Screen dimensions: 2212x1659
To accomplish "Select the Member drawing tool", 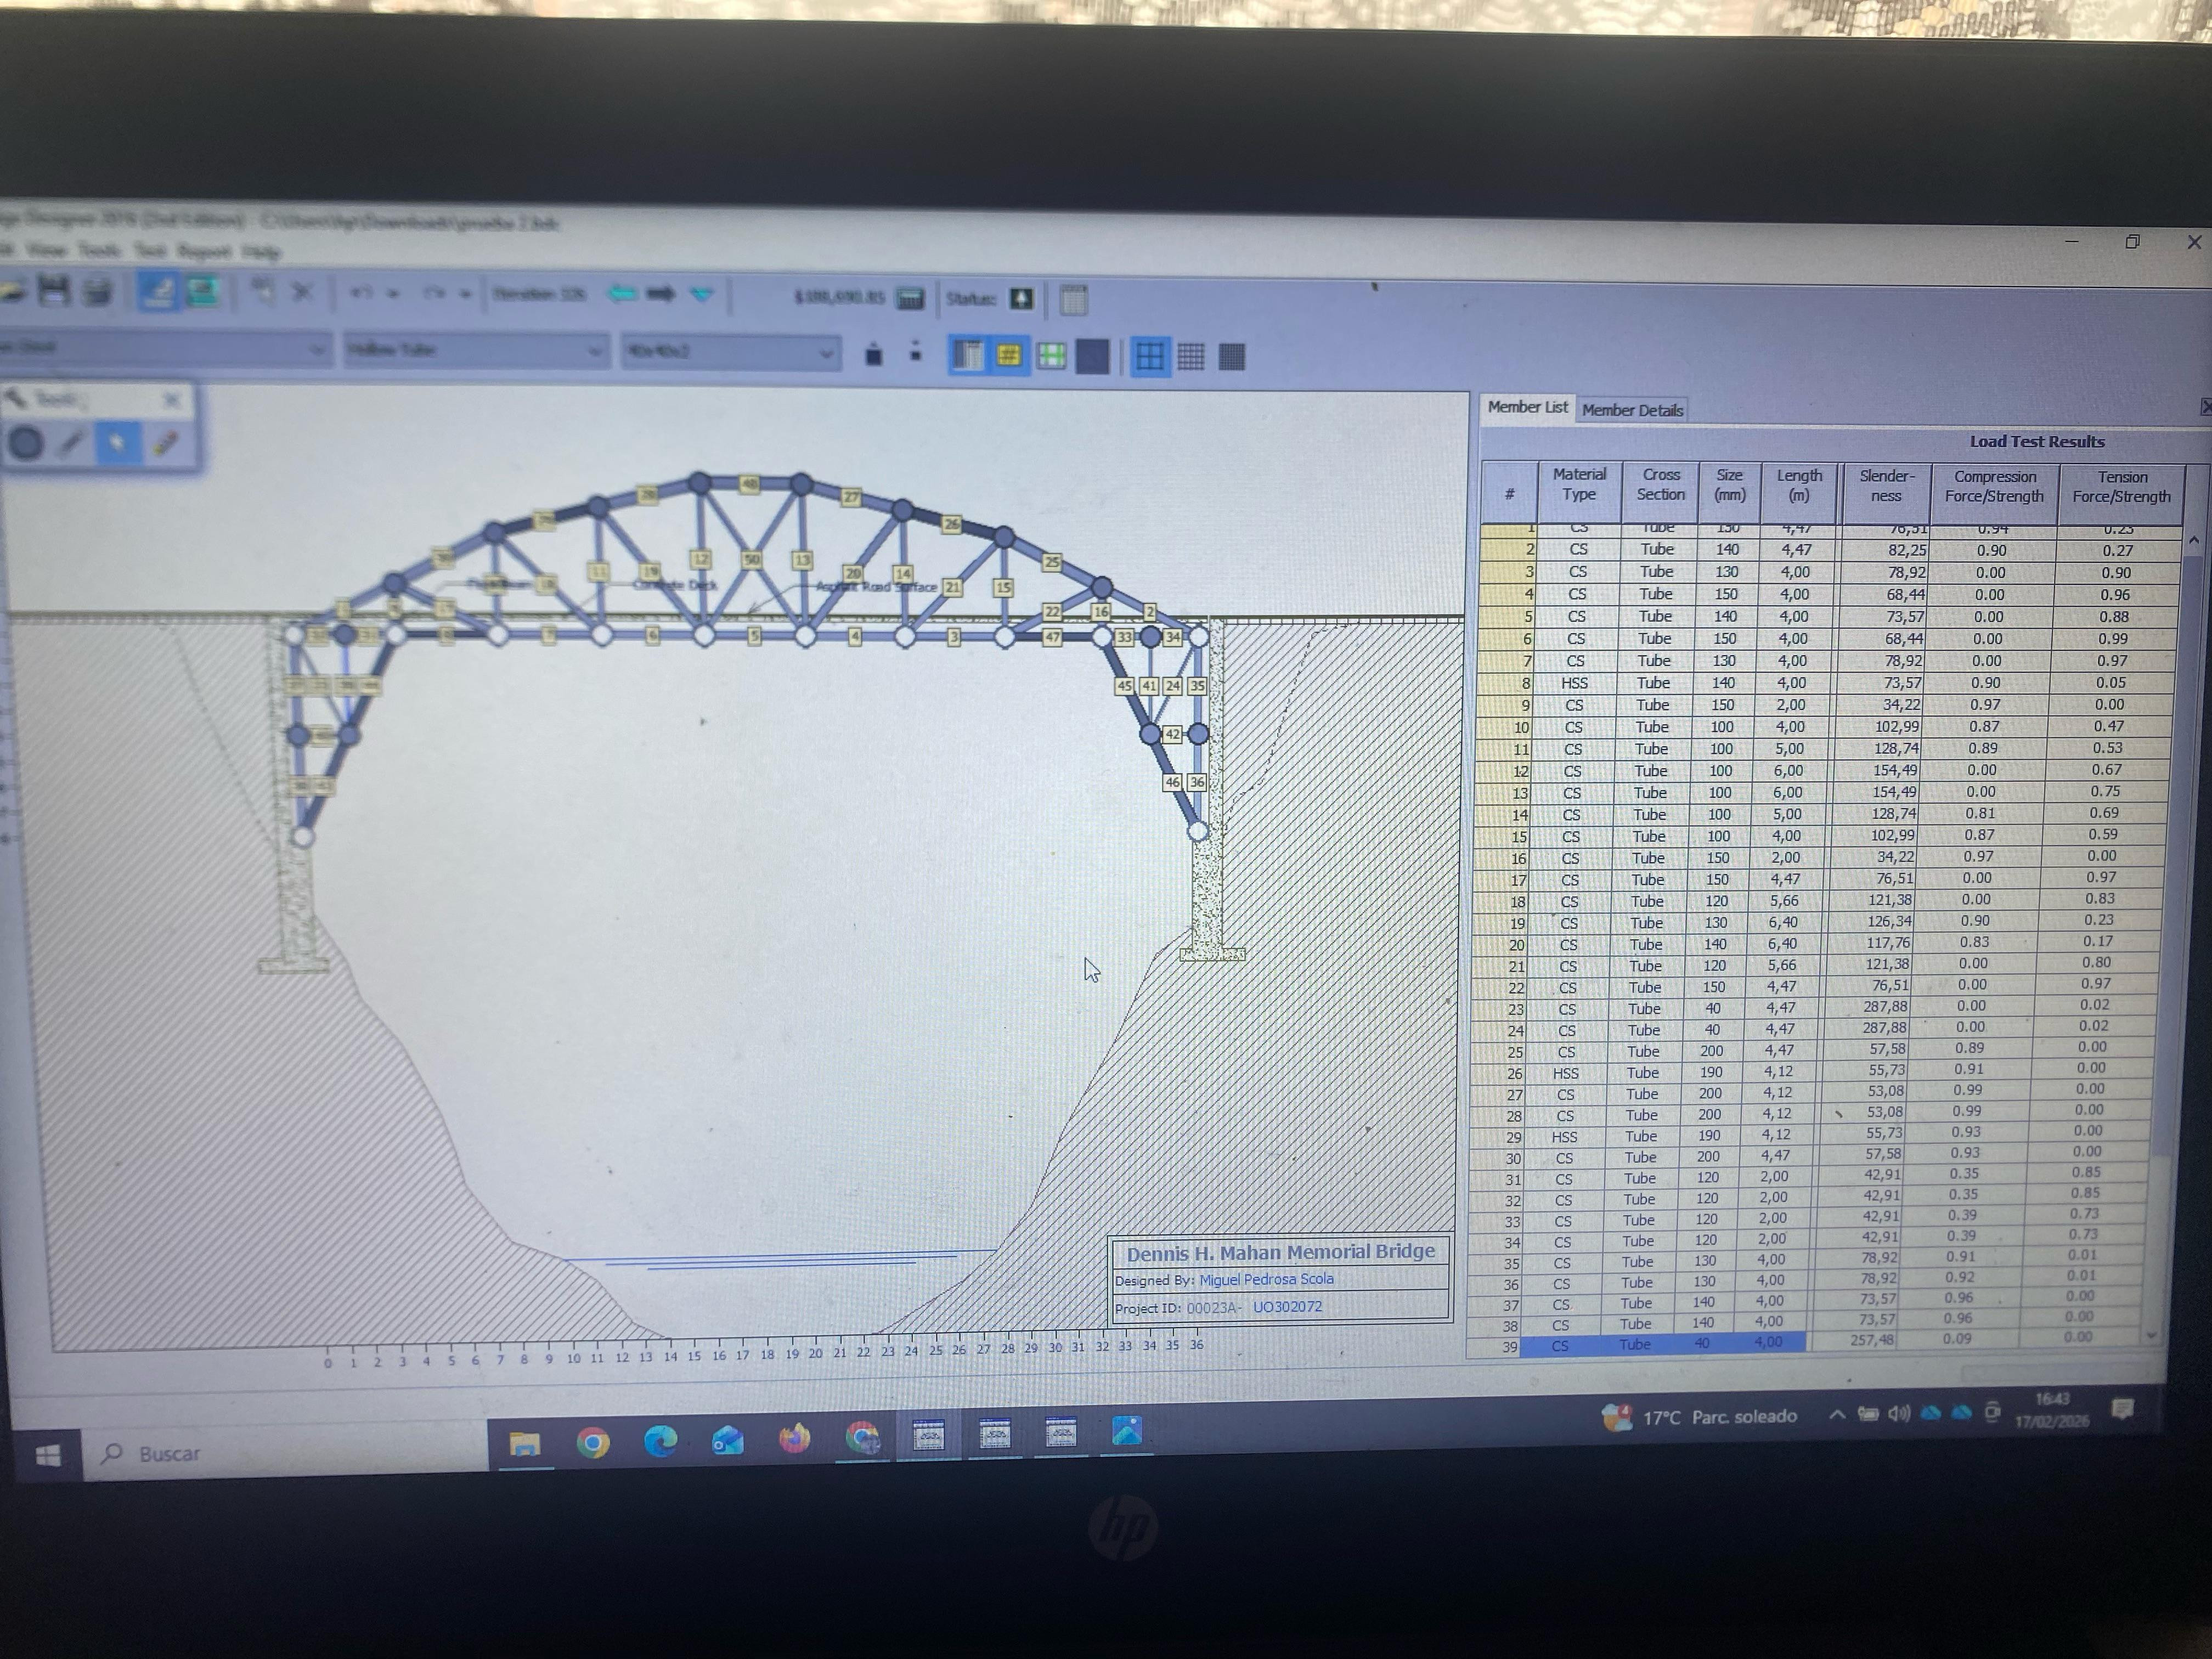I will [x=71, y=443].
